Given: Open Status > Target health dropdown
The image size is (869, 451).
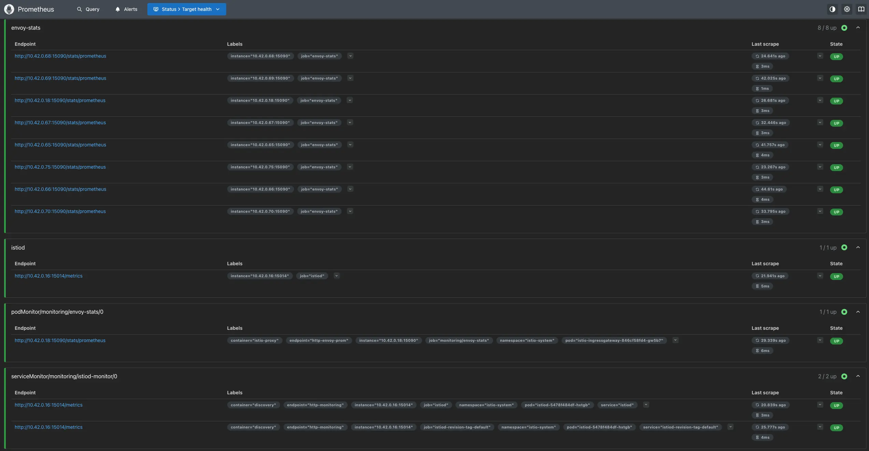Looking at the screenshot, I should point(187,9).
